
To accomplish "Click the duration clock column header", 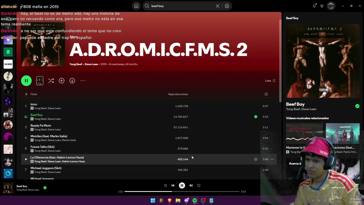I will (266, 94).
